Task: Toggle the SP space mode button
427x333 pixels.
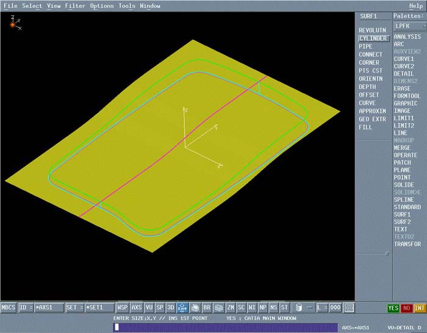Action: coord(160,308)
